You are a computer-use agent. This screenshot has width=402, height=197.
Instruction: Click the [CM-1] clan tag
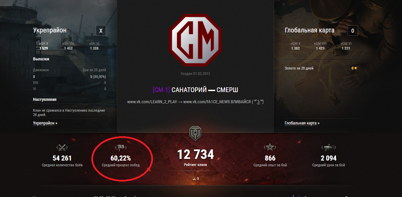(x=161, y=90)
